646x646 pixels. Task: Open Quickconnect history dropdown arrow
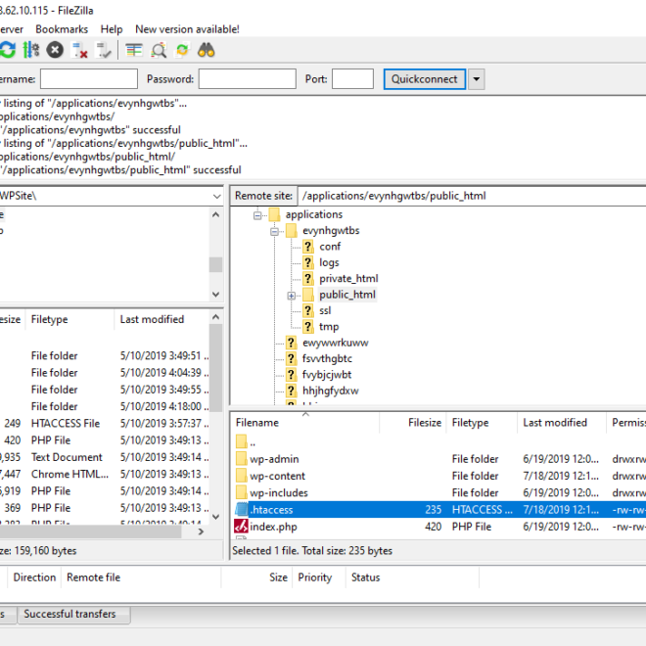(x=477, y=79)
